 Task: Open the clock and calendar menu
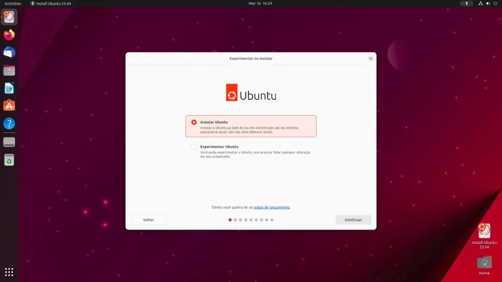[260, 3]
